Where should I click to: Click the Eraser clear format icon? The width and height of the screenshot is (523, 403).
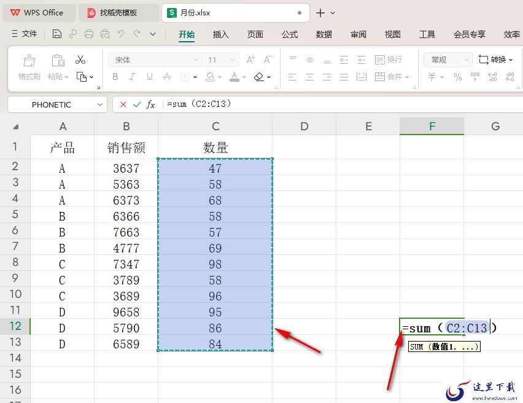pos(259,77)
